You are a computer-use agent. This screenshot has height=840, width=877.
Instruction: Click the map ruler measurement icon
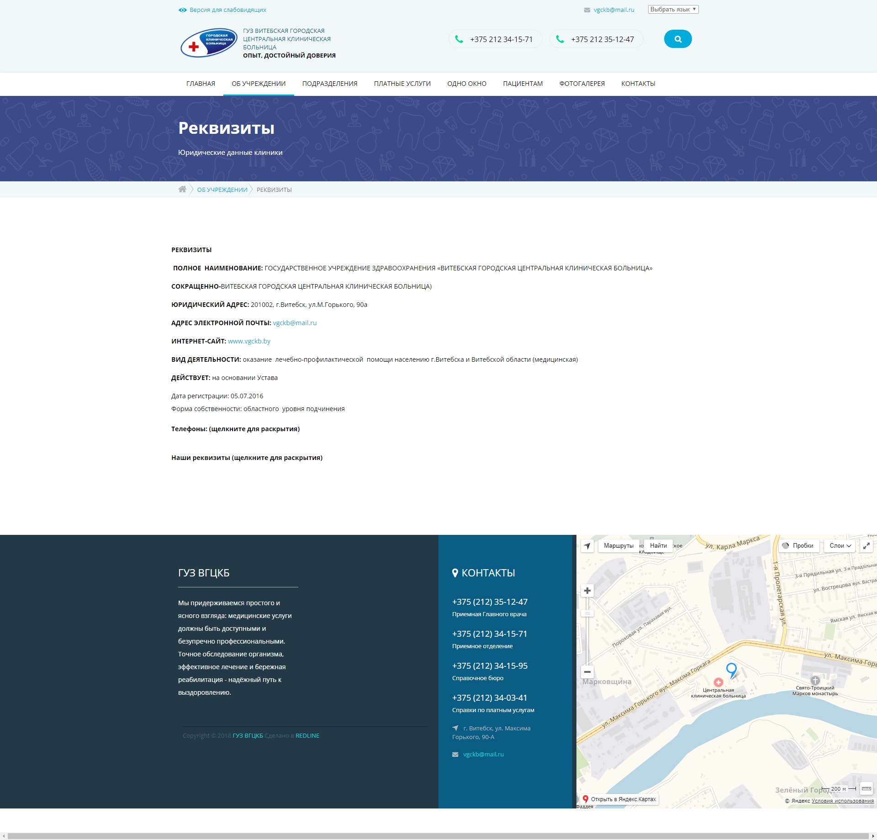(x=866, y=789)
